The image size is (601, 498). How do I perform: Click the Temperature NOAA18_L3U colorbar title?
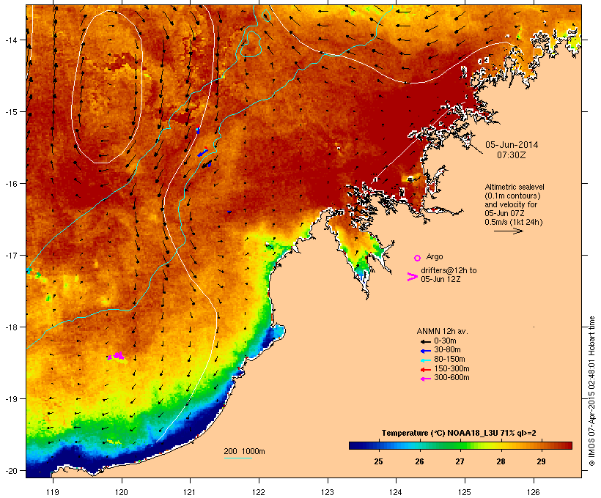459,433
